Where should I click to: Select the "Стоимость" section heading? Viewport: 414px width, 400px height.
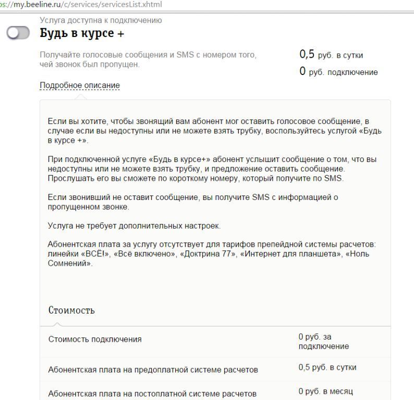[71, 310]
